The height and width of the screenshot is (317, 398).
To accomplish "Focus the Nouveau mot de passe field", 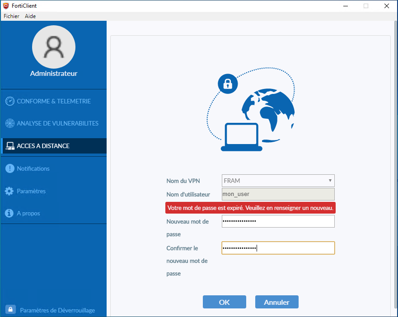I will point(278,221).
